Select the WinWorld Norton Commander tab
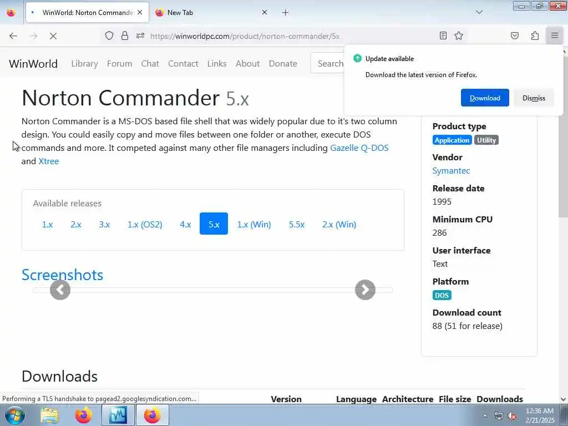This screenshot has width=568, height=426. pos(87,13)
